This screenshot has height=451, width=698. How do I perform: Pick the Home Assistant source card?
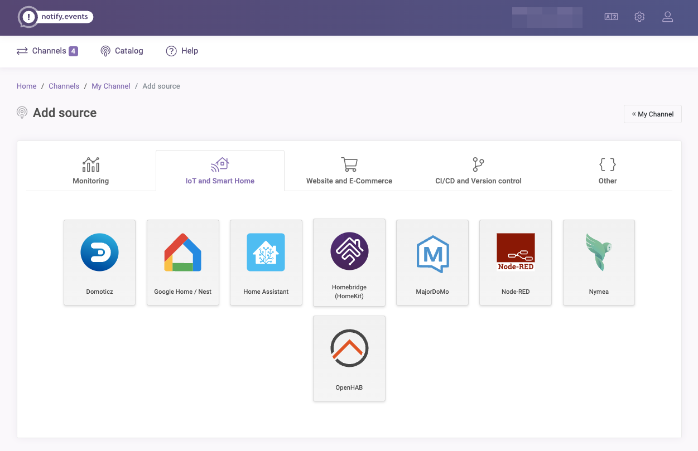pos(266,263)
